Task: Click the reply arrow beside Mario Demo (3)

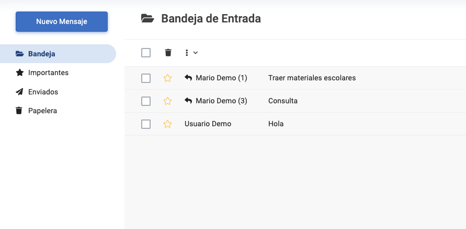Action: coord(188,101)
